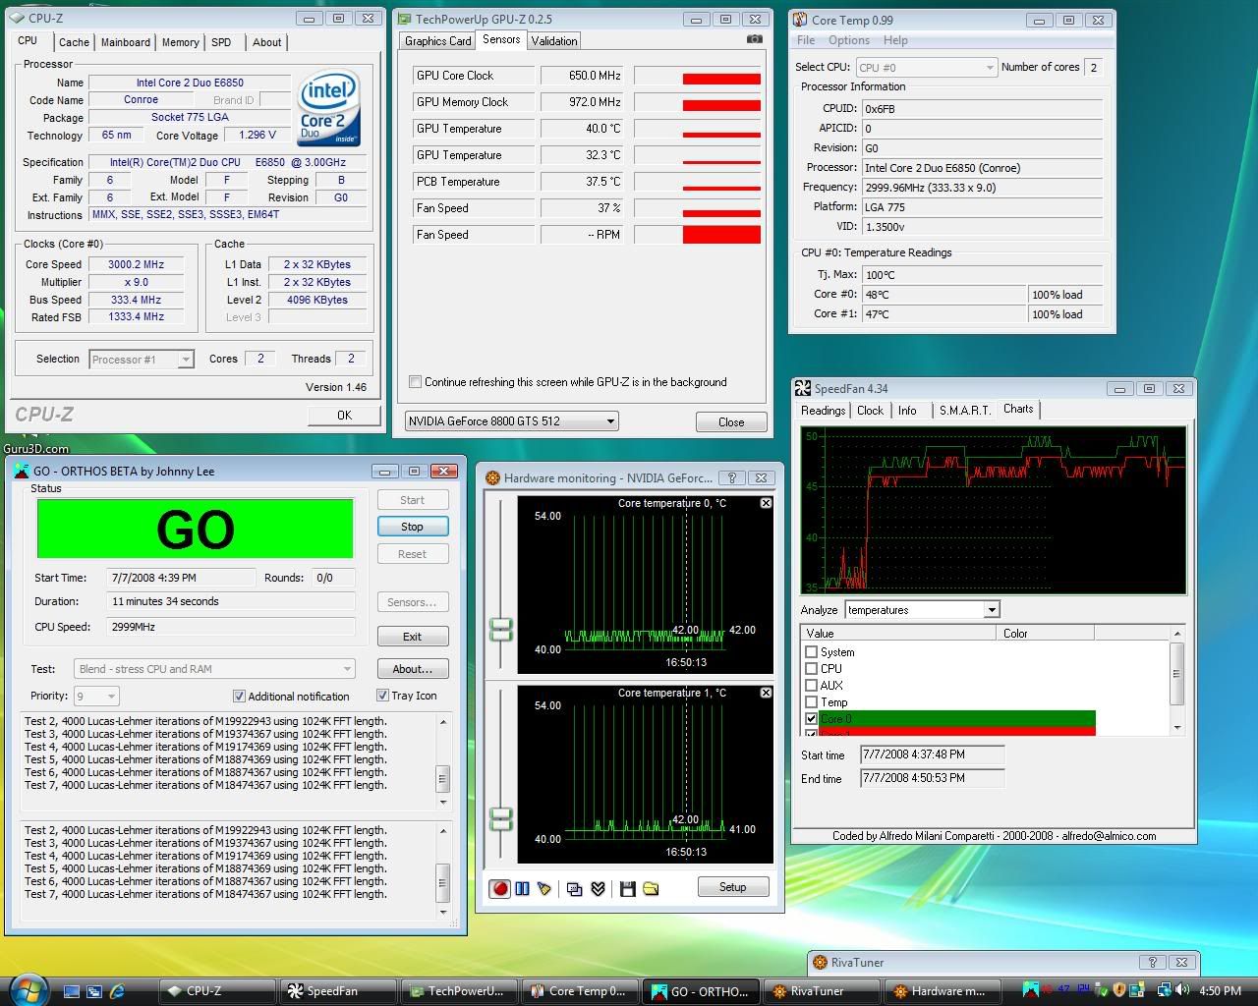Screen dimensions: 1258x1006
Task: Uncheck the Tray Icon checkbox in ORTHOS
Action: [x=383, y=696]
